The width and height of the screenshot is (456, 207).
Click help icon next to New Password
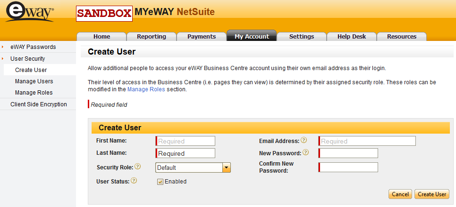(x=306, y=152)
